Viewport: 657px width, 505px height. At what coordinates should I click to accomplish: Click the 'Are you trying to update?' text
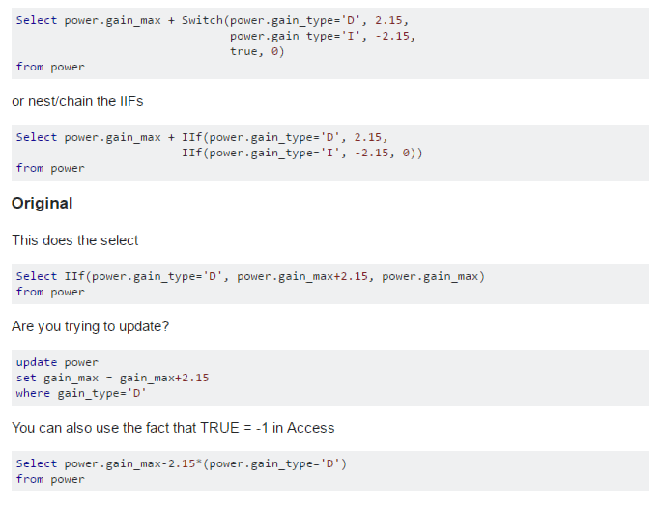point(91,326)
